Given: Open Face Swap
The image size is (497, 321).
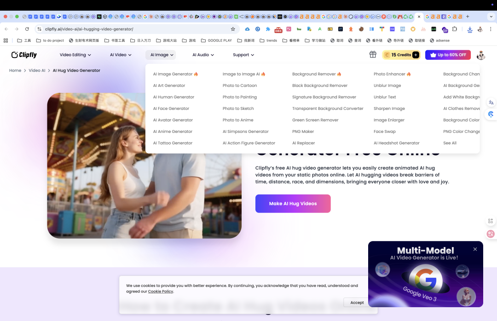Looking at the screenshot, I should point(384,132).
